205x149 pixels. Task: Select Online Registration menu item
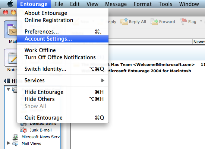tap(63, 20)
